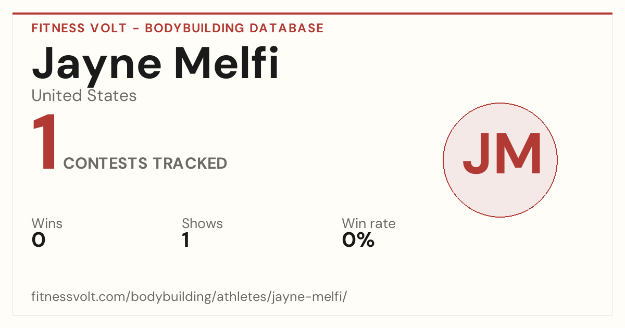Click the letter J inside the avatar
Viewport: 625px width, 328px height.
pyautogui.click(x=478, y=154)
